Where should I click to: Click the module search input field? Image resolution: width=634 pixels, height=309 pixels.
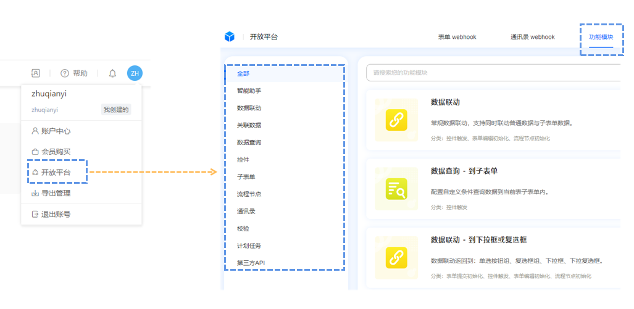coord(494,73)
